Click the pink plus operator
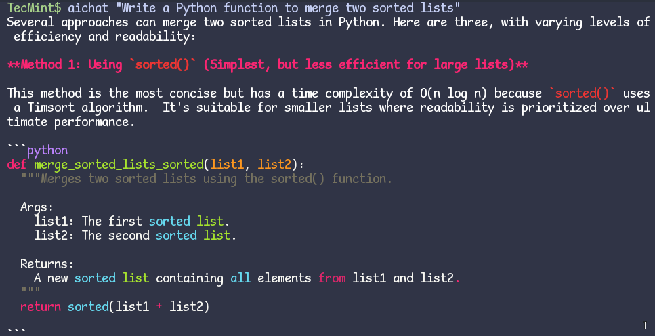 (159, 307)
